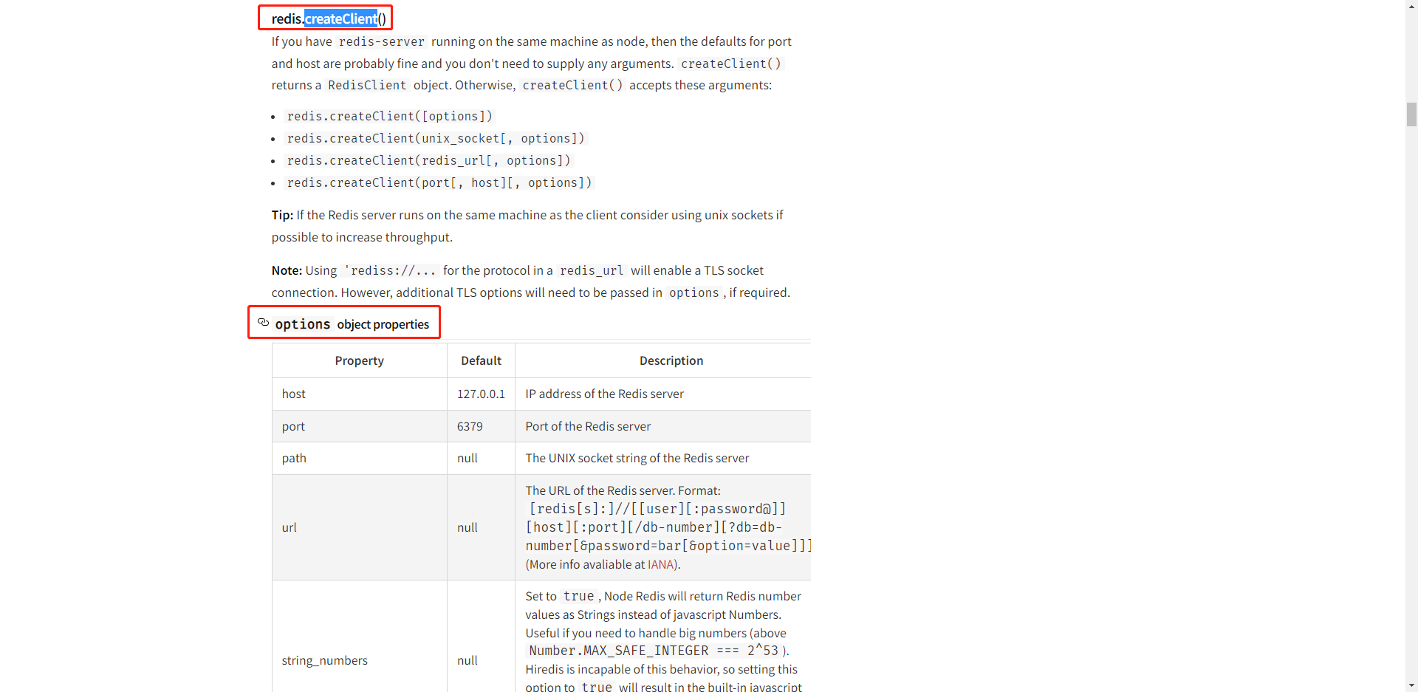Screen dimensions: 1418x692
Task: Click the highlighted createClient heading text
Action: [340, 18]
